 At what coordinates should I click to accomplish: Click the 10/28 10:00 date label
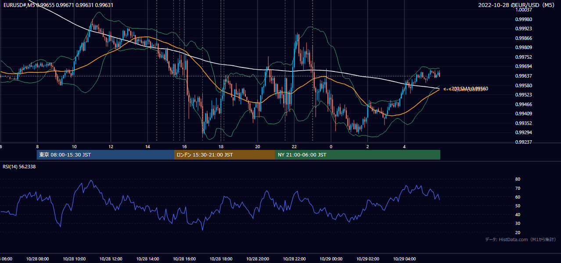tap(74, 259)
